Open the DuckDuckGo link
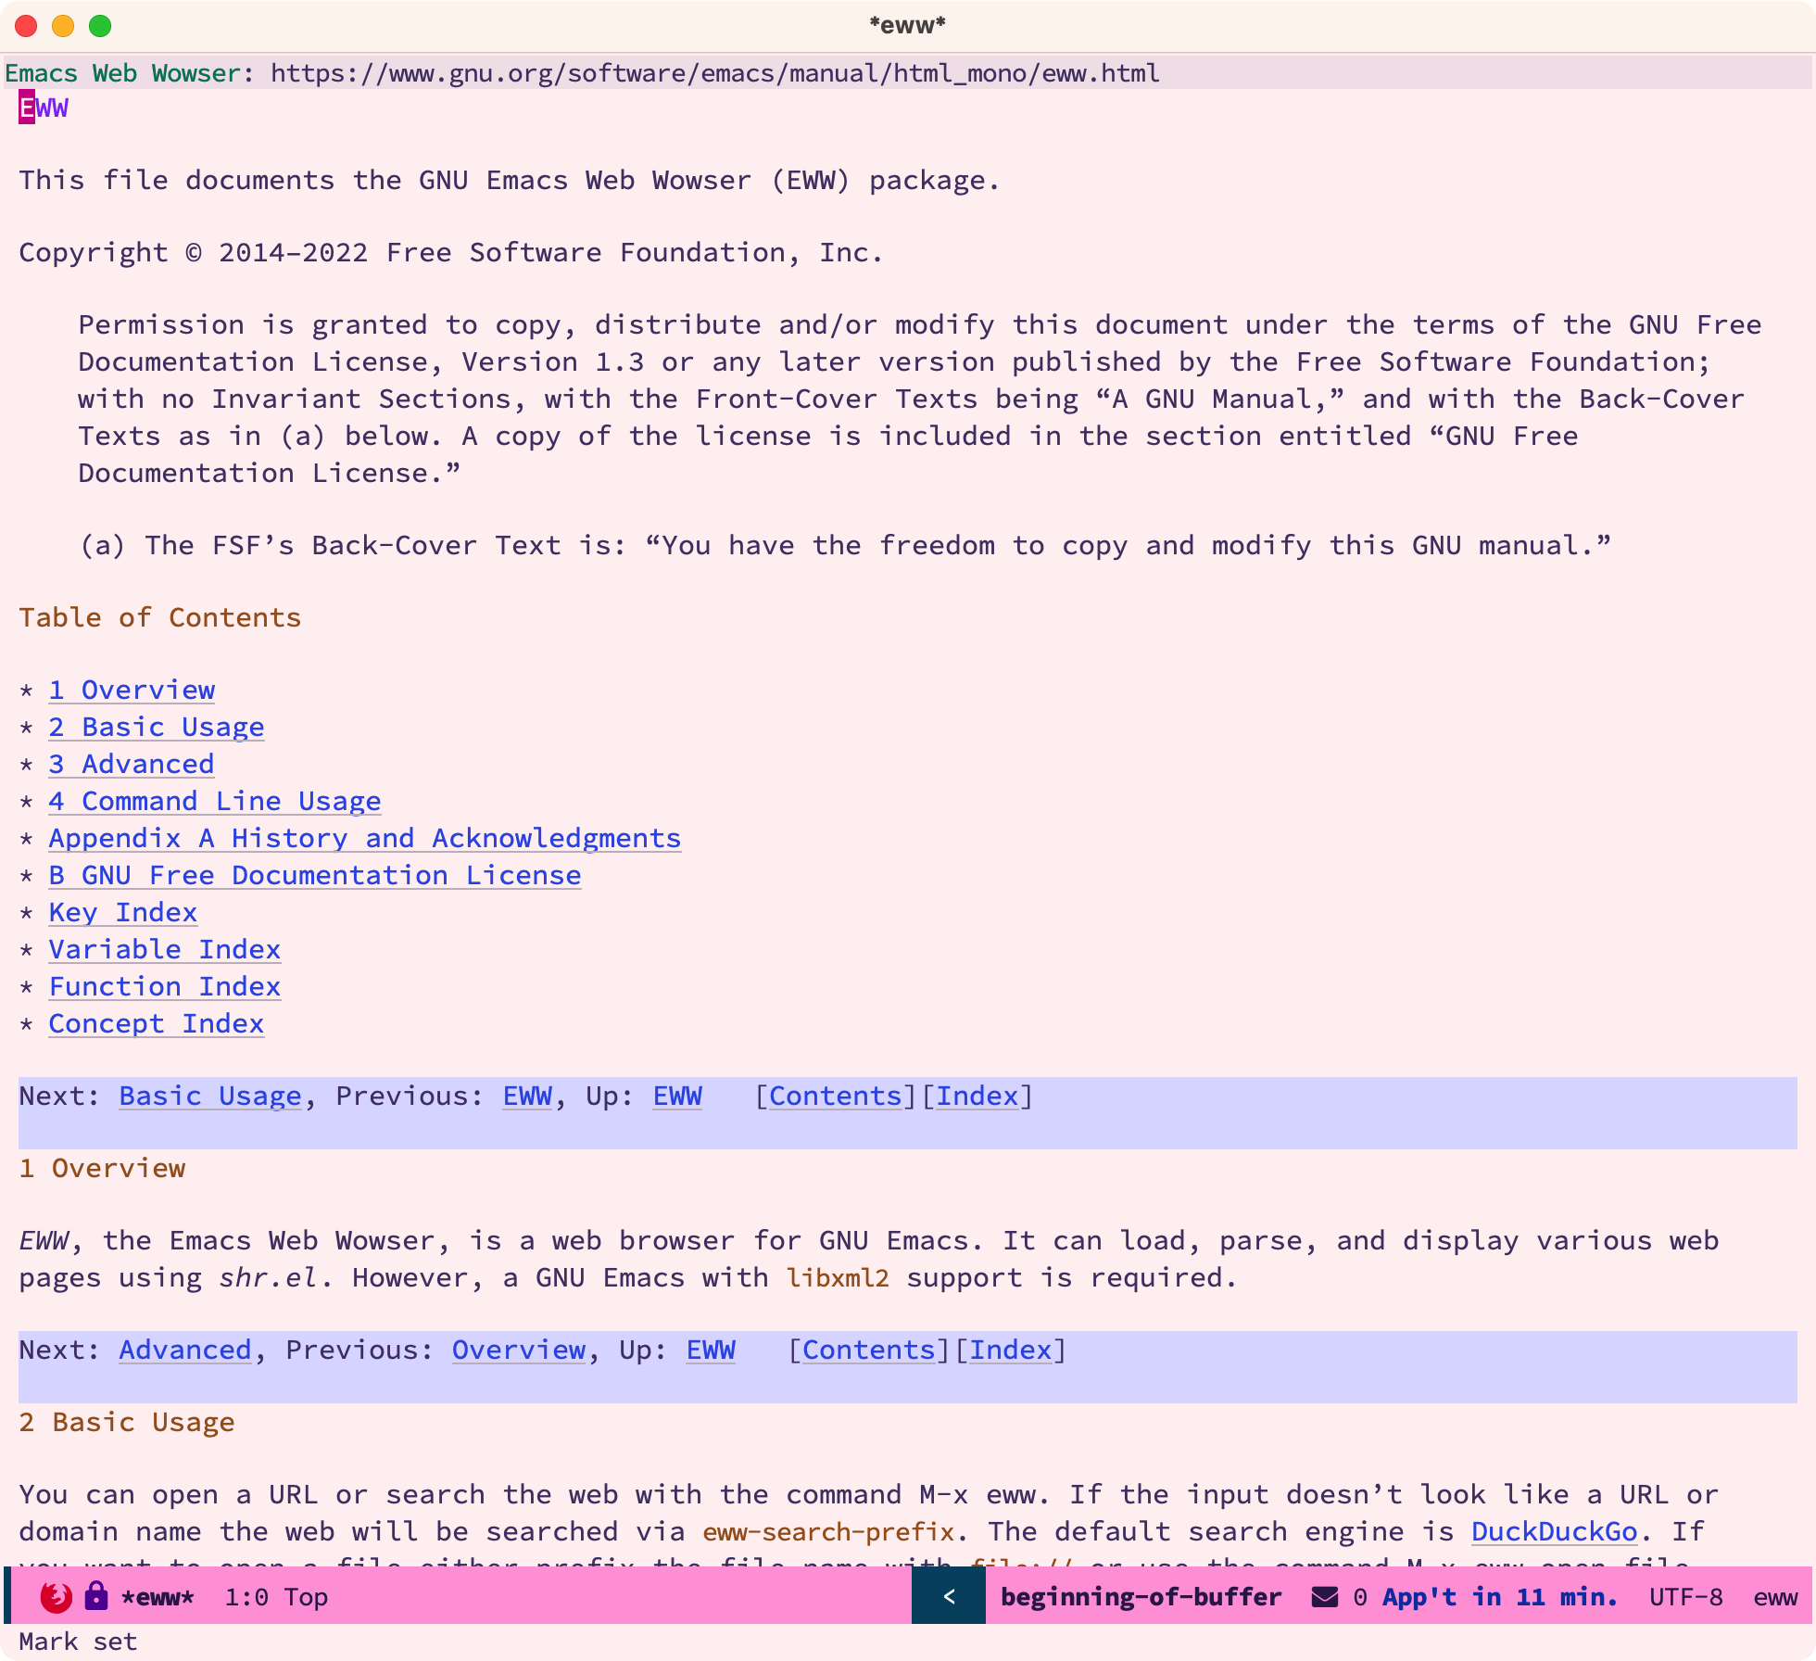The width and height of the screenshot is (1816, 1661). point(1555,1531)
